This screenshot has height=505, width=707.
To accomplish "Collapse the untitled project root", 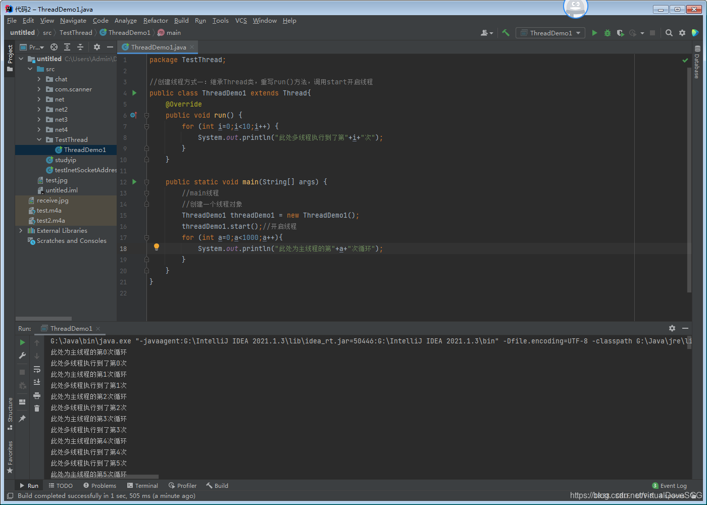I will click(21, 59).
